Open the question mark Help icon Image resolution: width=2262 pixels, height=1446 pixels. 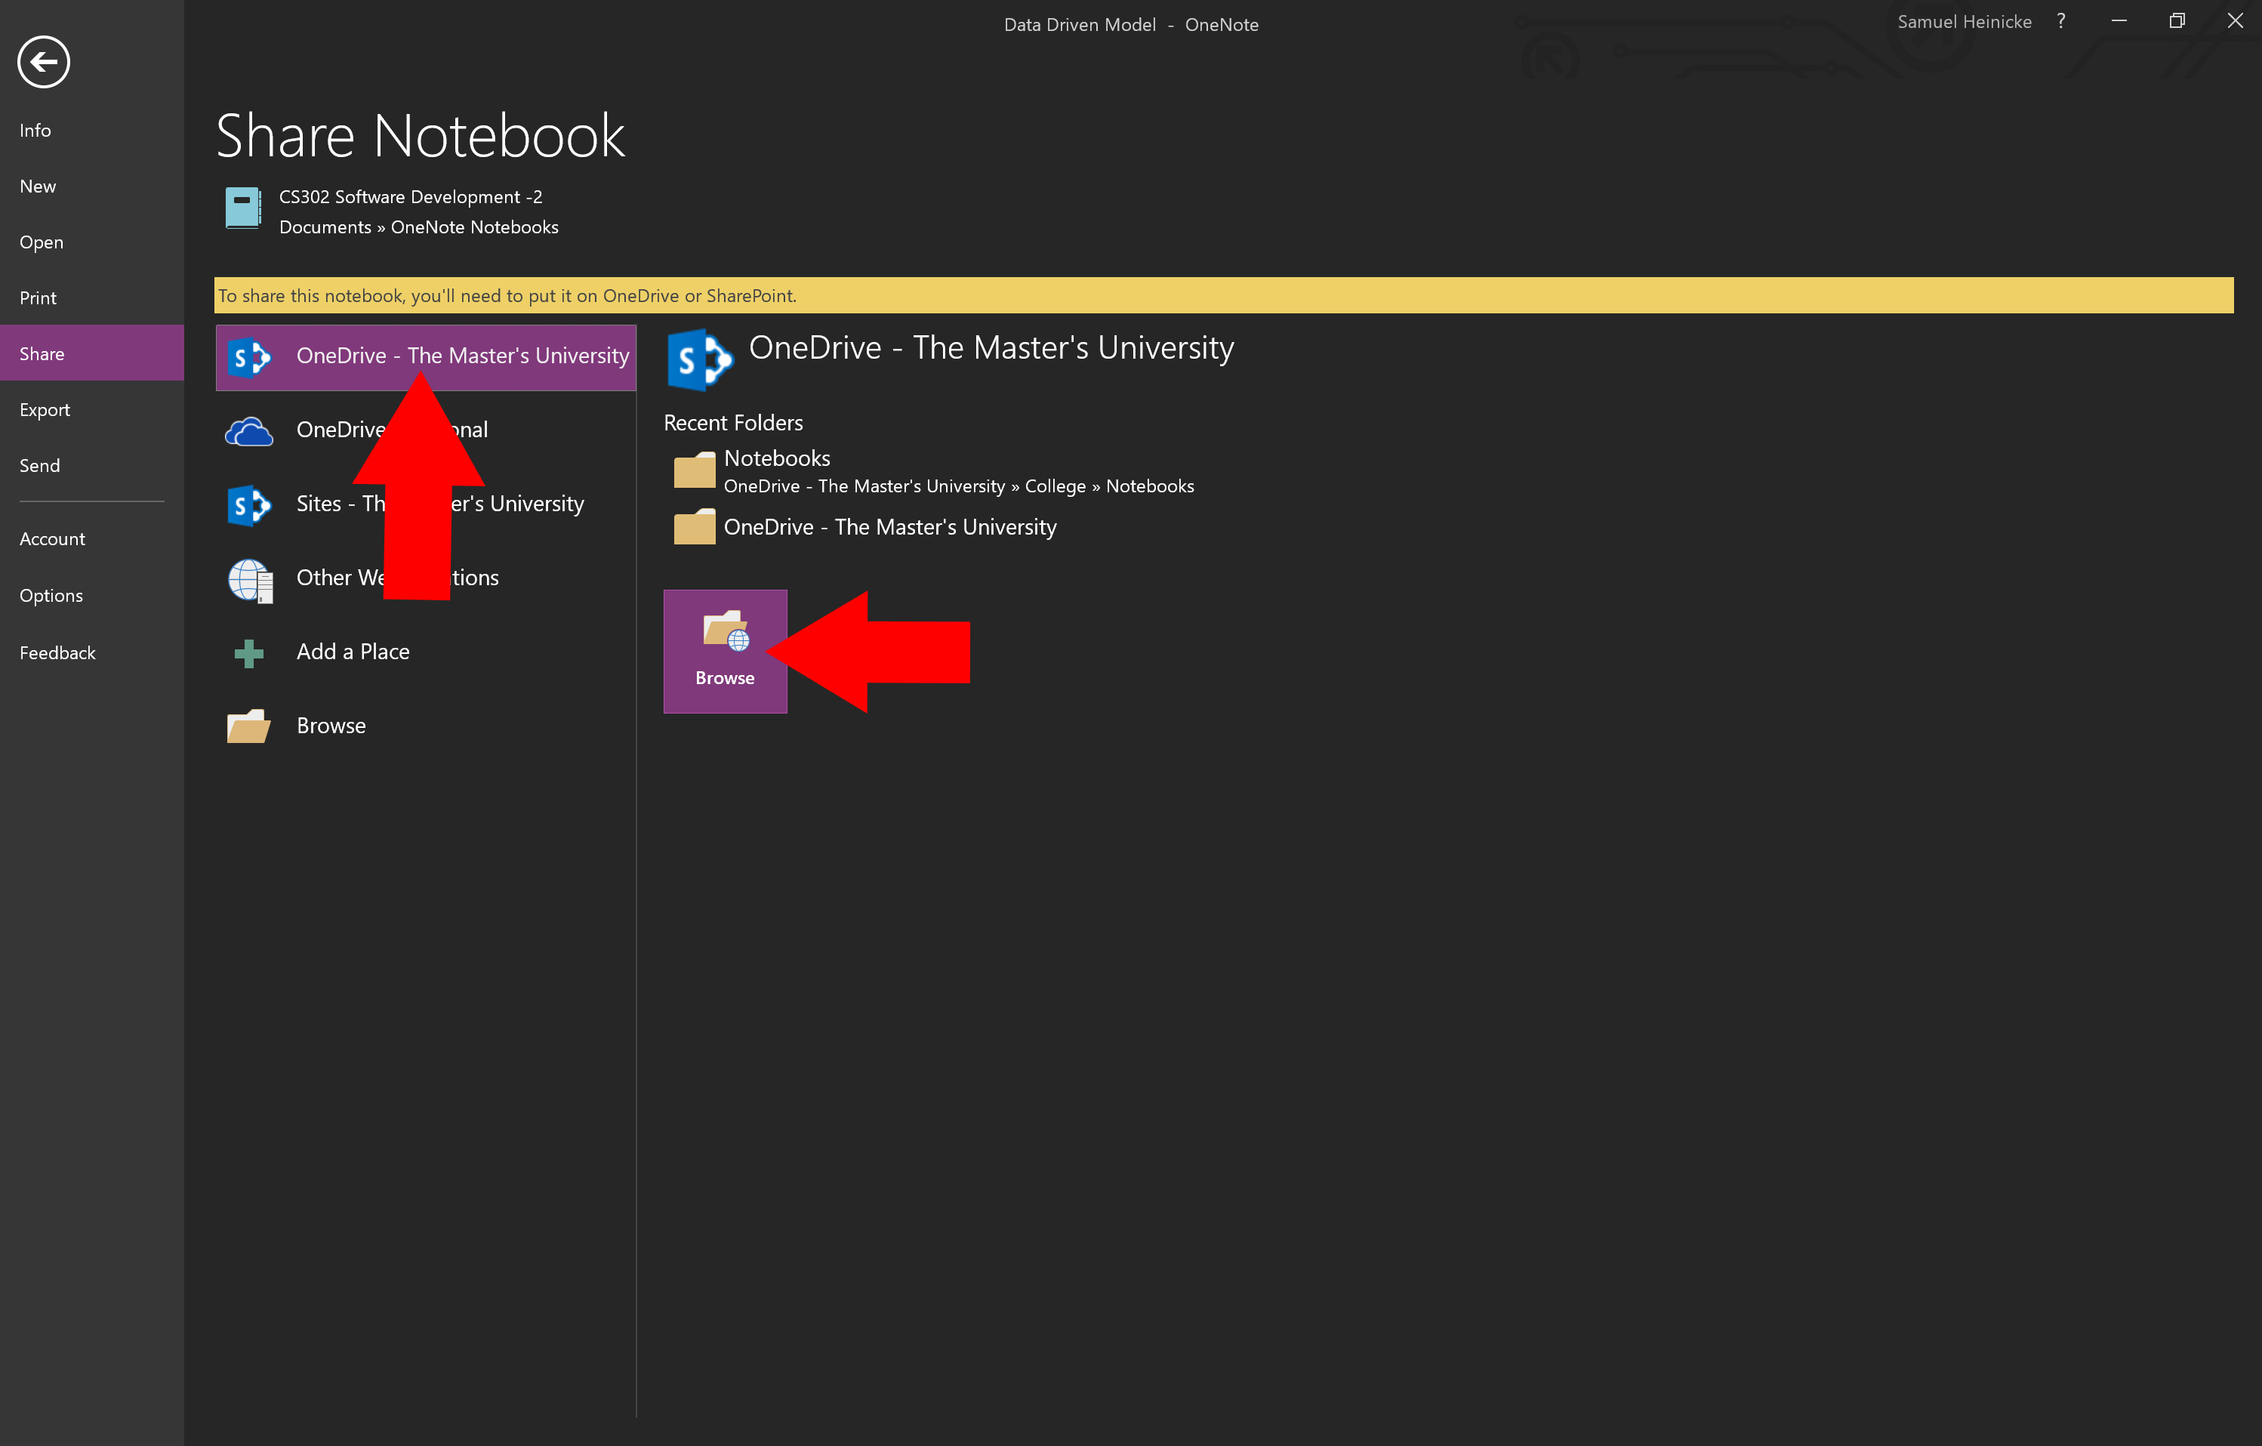2061,20
